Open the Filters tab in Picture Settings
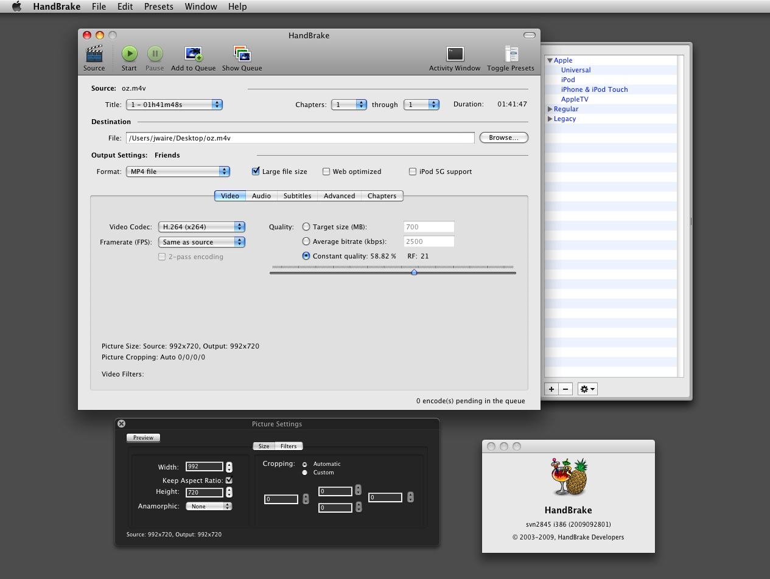Viewport: 770px width, 579px height. tap(289, 446)
